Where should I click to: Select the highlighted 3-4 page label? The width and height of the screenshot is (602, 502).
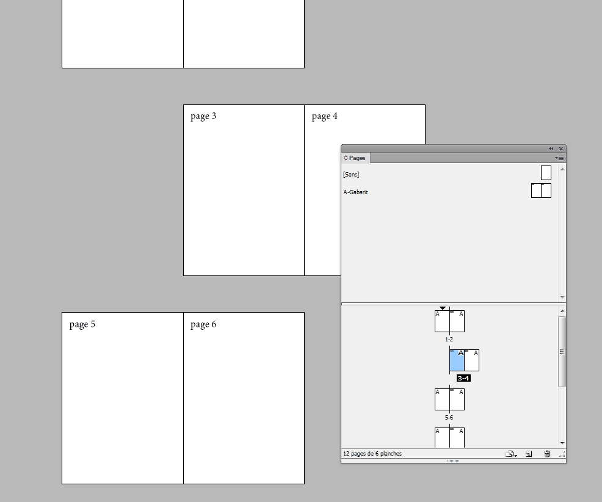point(463,377)
